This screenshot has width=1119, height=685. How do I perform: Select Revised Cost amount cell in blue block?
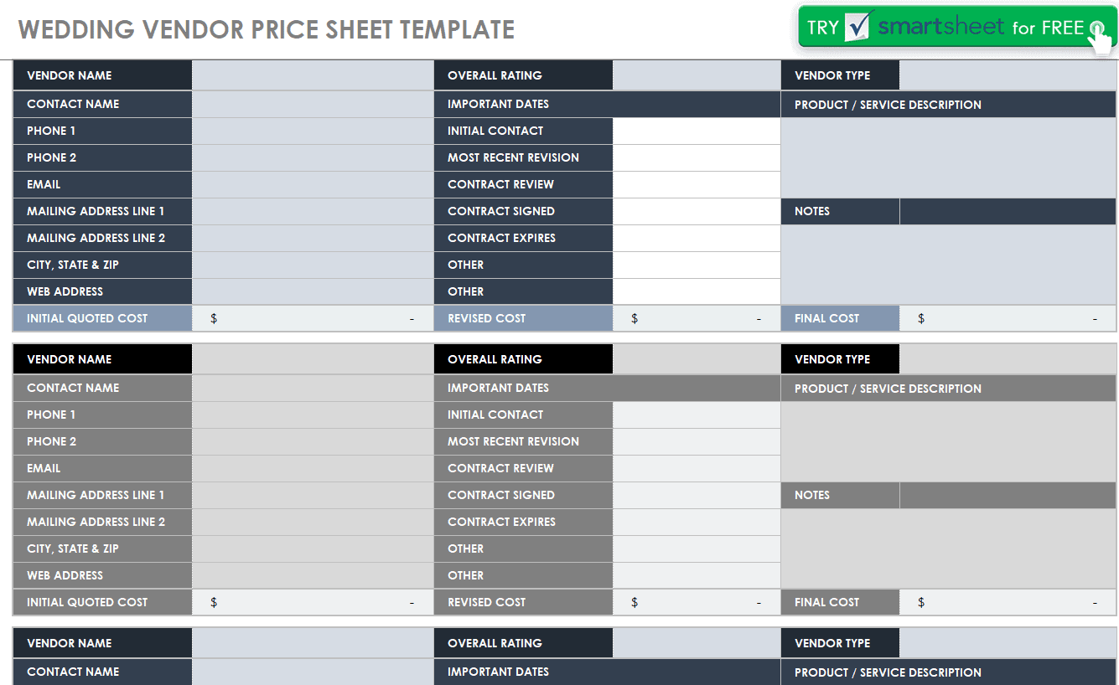point(697,318)
